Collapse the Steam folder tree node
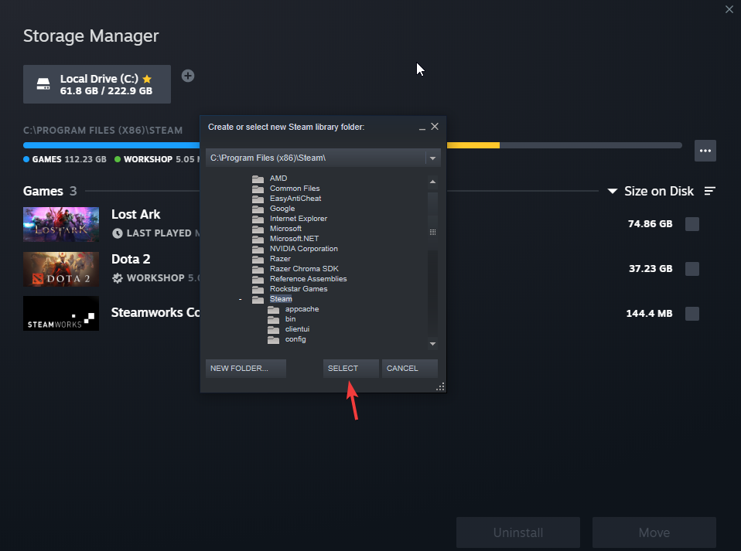Screen dimensions: 741x551 tap(240, 299)
